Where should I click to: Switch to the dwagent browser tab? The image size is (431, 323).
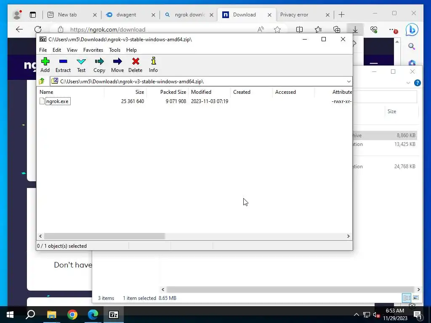click(x=126, y=15)
